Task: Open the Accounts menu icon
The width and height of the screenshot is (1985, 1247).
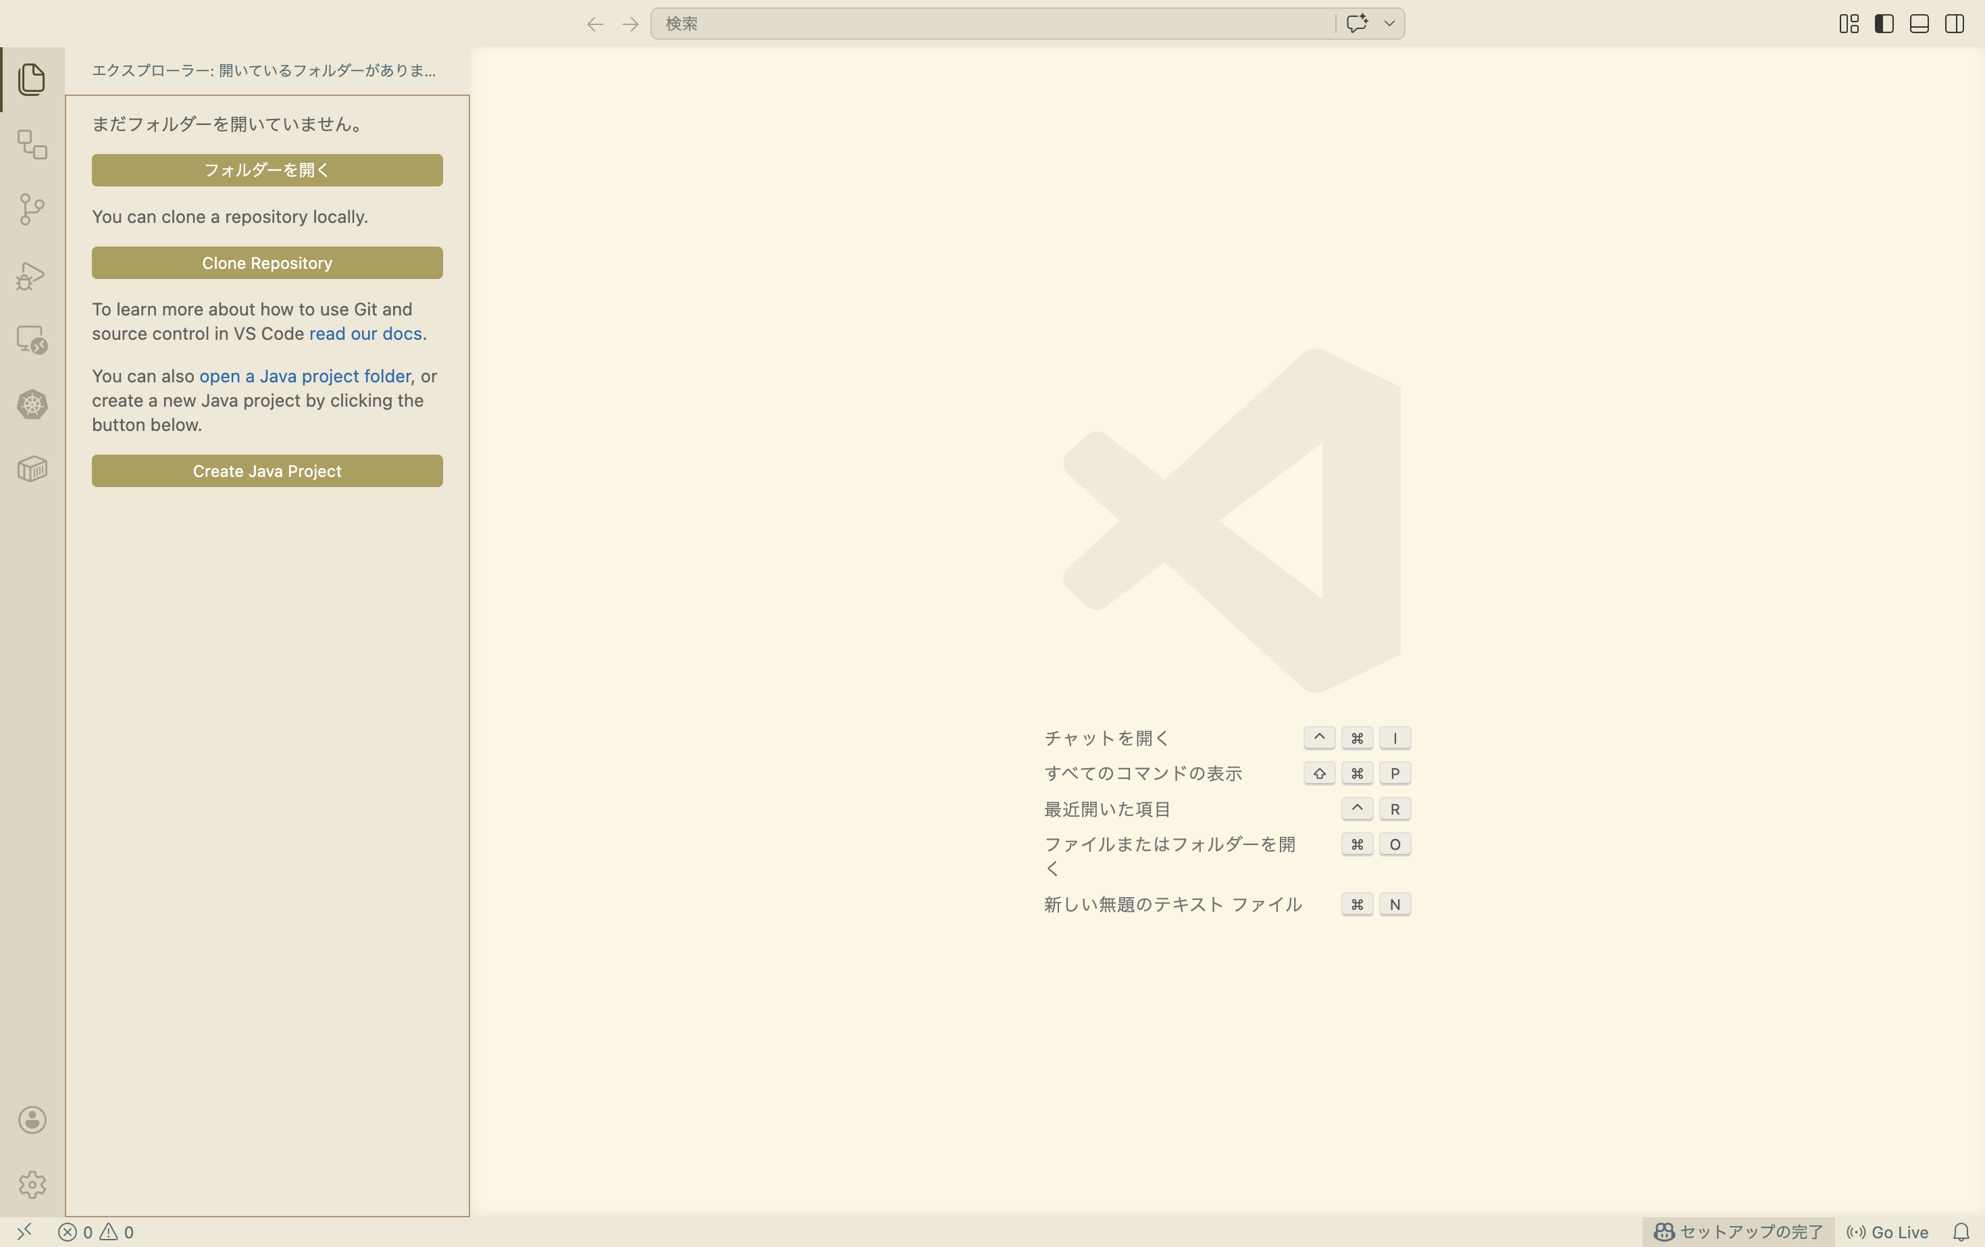Action: tap(31, 1119)
